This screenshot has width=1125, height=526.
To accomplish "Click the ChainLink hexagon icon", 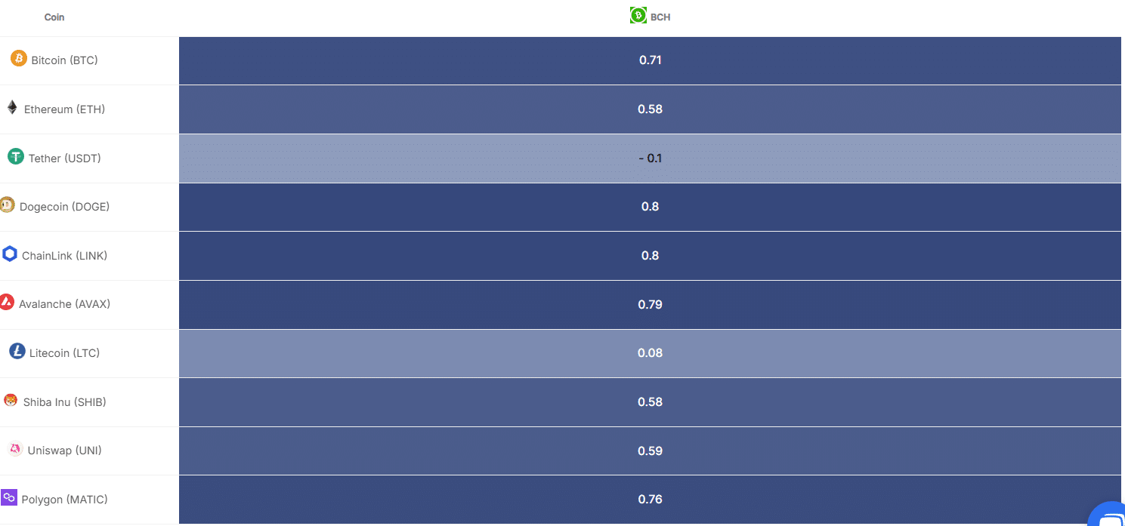I will 10,254.
